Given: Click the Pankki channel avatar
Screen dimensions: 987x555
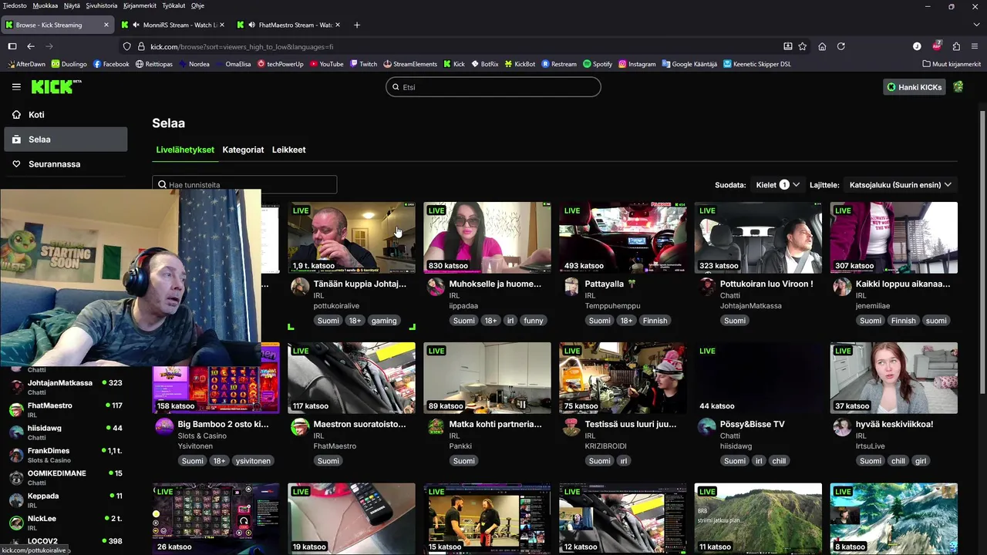Looking at the screenshot, I should 436,428.
